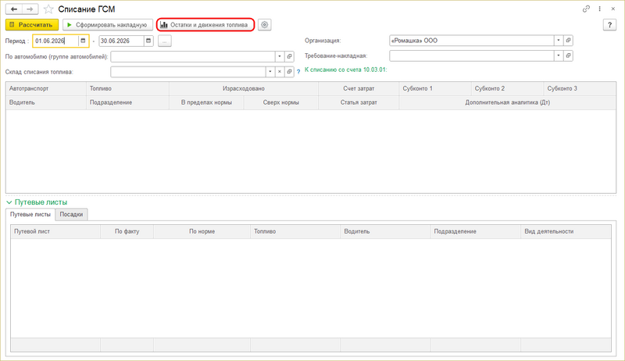Edit the period end date 30.06.2026
Viewport: 625px width, 361px height.
[121, 41]
